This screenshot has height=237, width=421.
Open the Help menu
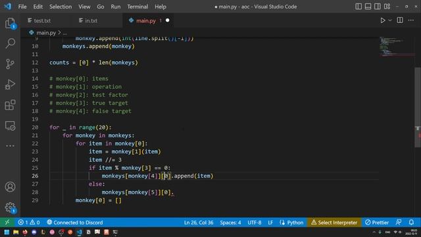(x=161, y=7)
